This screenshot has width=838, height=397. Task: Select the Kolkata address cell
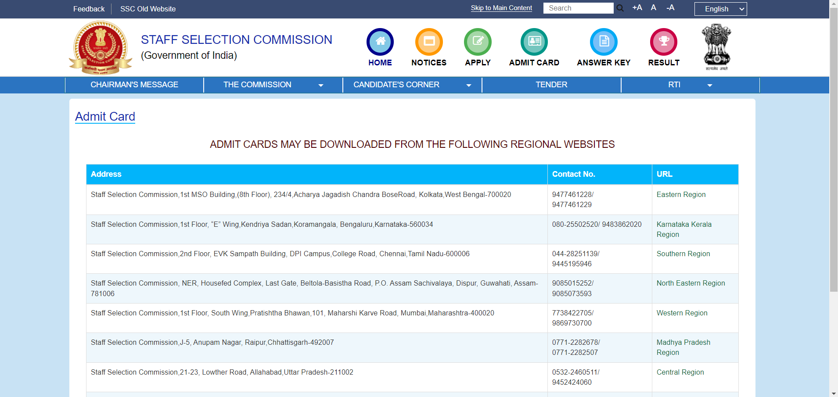click(317, 200)
